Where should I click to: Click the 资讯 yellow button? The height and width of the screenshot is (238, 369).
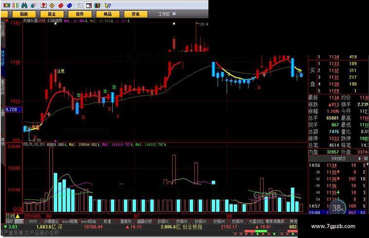point(136,14)
